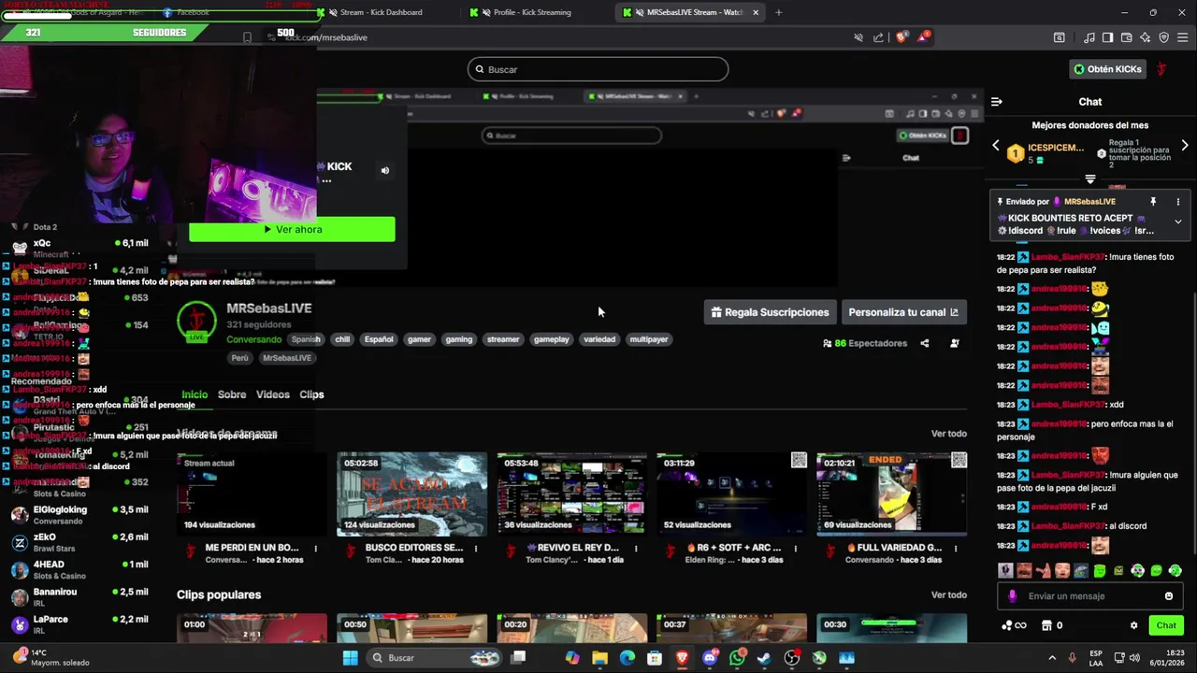Open channel points infinity icon
The image size is (1197, 673).
coord(1014,625)
